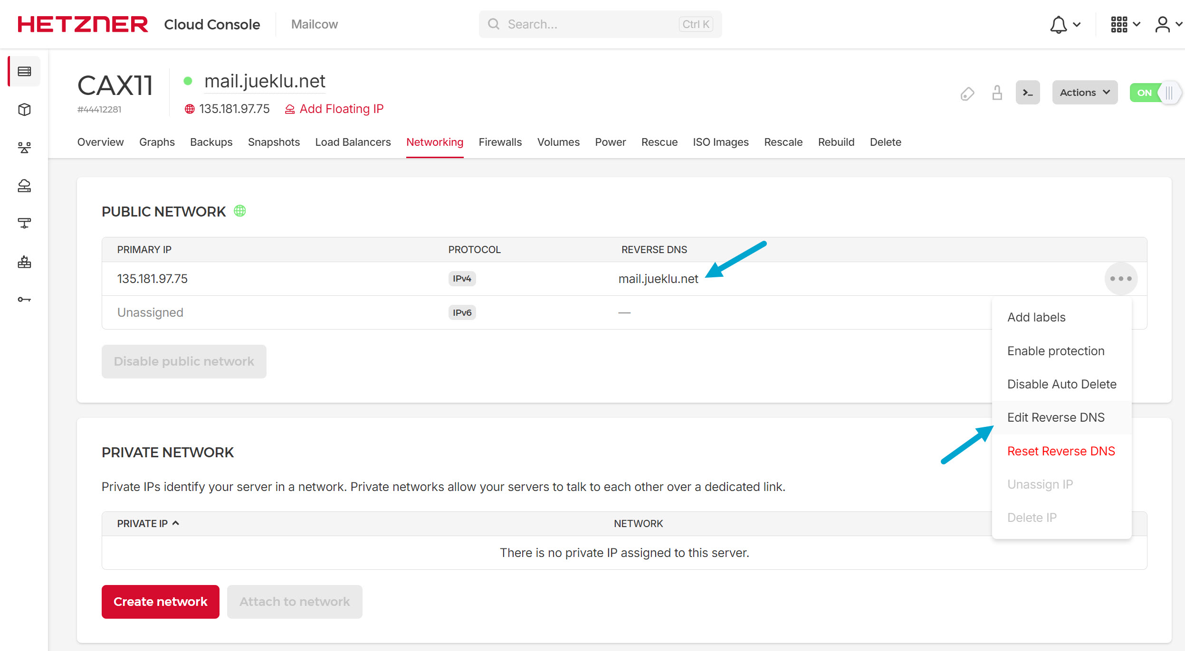Screen dimensions: 1185x651
Task: Switch to the Firewalls tab
Action: point(500,142)
